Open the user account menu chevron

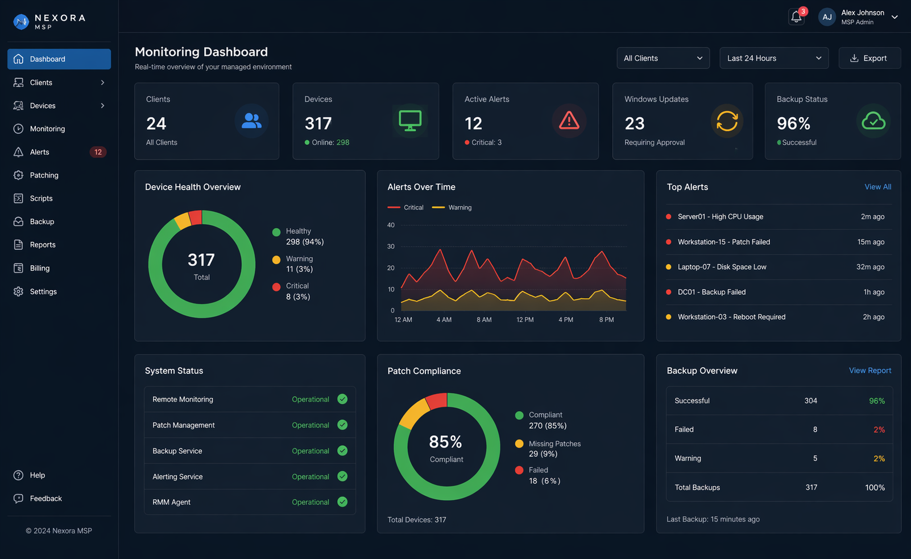click(895, 17)
